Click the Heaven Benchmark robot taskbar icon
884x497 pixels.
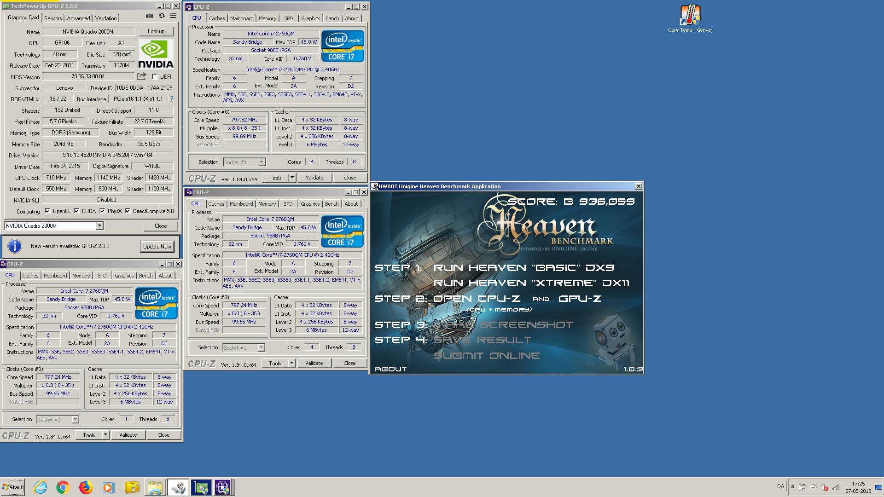tap(178, 487)
